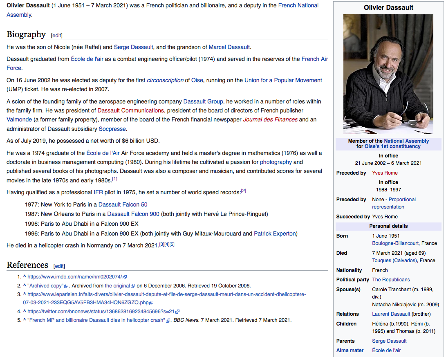Open Serge Dassault link under Parents
Viewport: 446px width, 357px height.
[x=389, y=341]
